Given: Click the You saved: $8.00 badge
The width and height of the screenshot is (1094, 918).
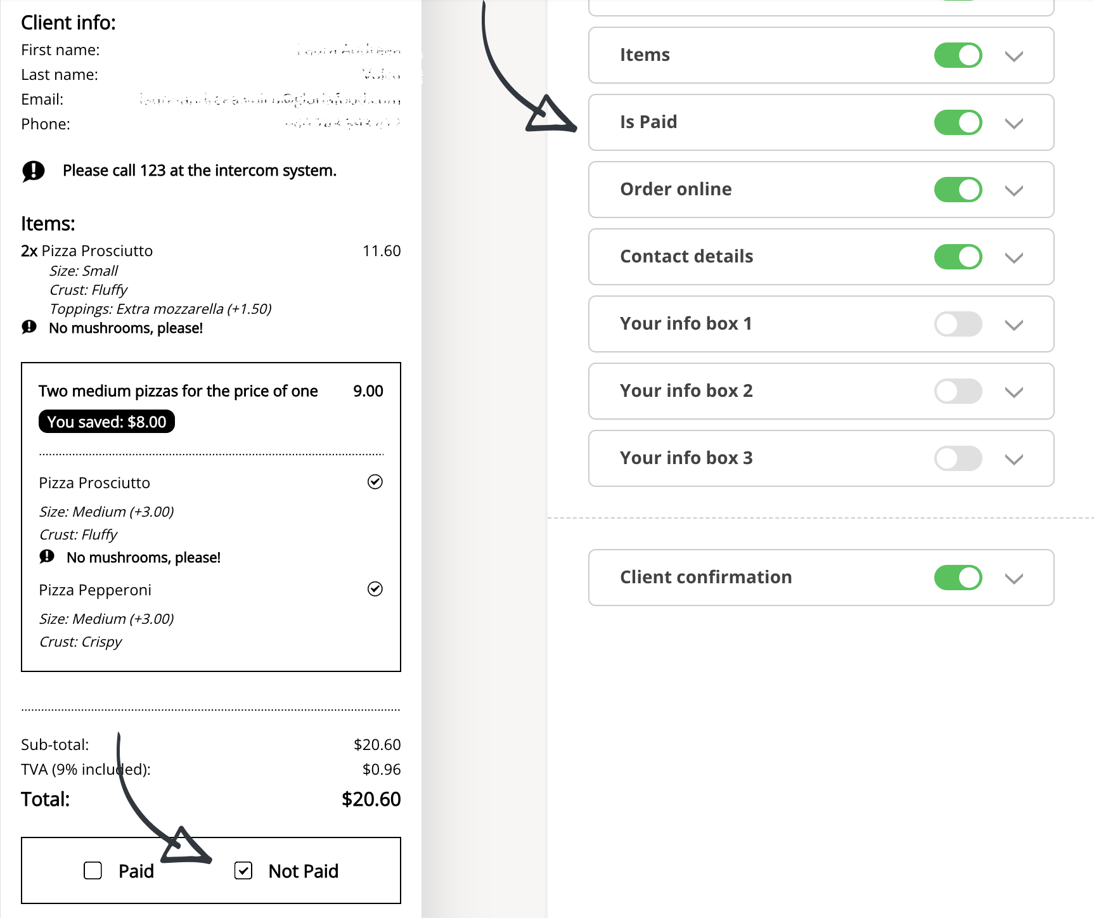Looking at the screenshot, I should [106, 422].
